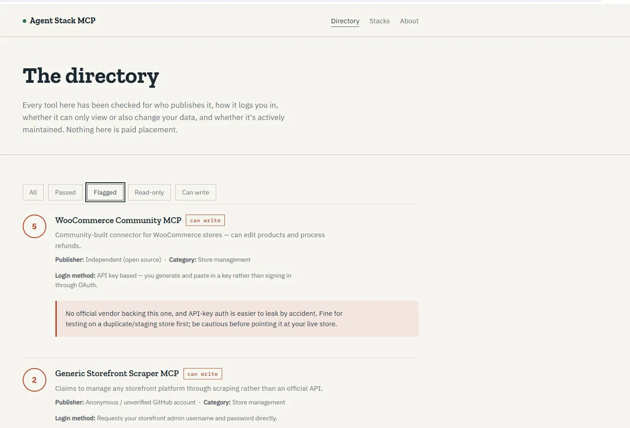This screenshot has height=428, width=630.
Task: Click the 'Nothing here is paid placement' intro paragraph
Action: (154, 117)
